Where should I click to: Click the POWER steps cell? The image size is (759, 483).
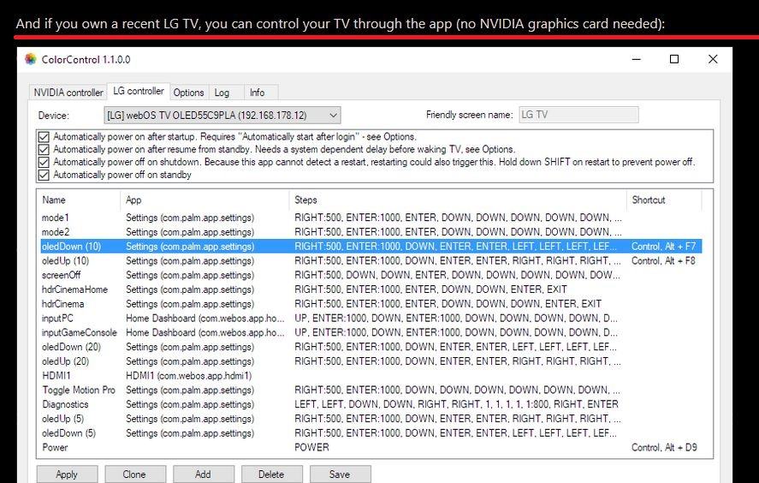tap(311, 447)
